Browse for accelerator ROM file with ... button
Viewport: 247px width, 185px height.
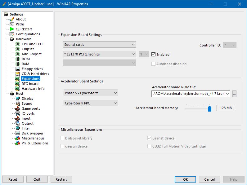click(234, 94)
